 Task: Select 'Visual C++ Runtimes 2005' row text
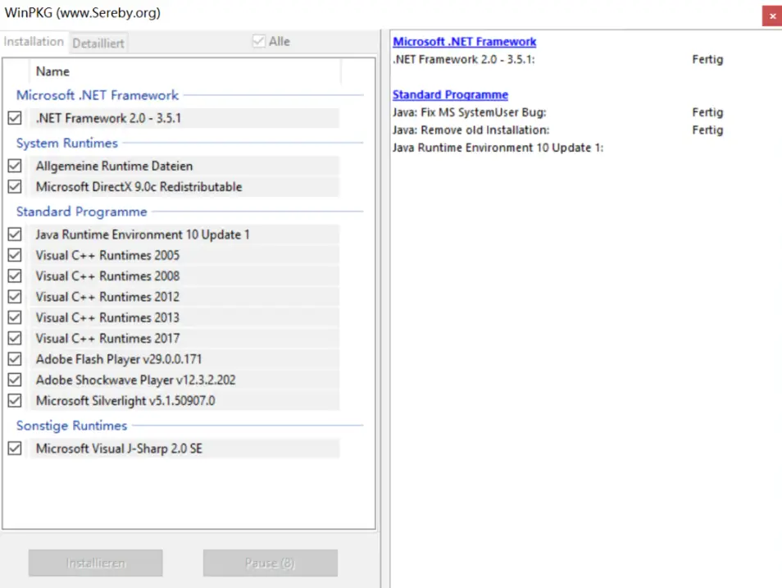point(107,256)
